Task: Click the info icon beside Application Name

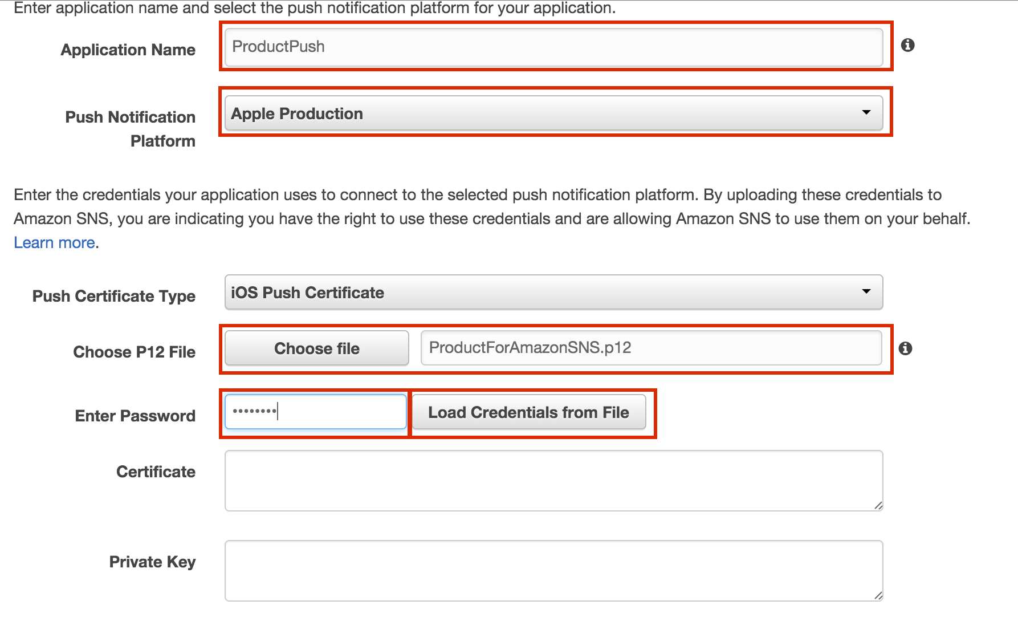Action: pyautogui.click(x=907, y=45)
